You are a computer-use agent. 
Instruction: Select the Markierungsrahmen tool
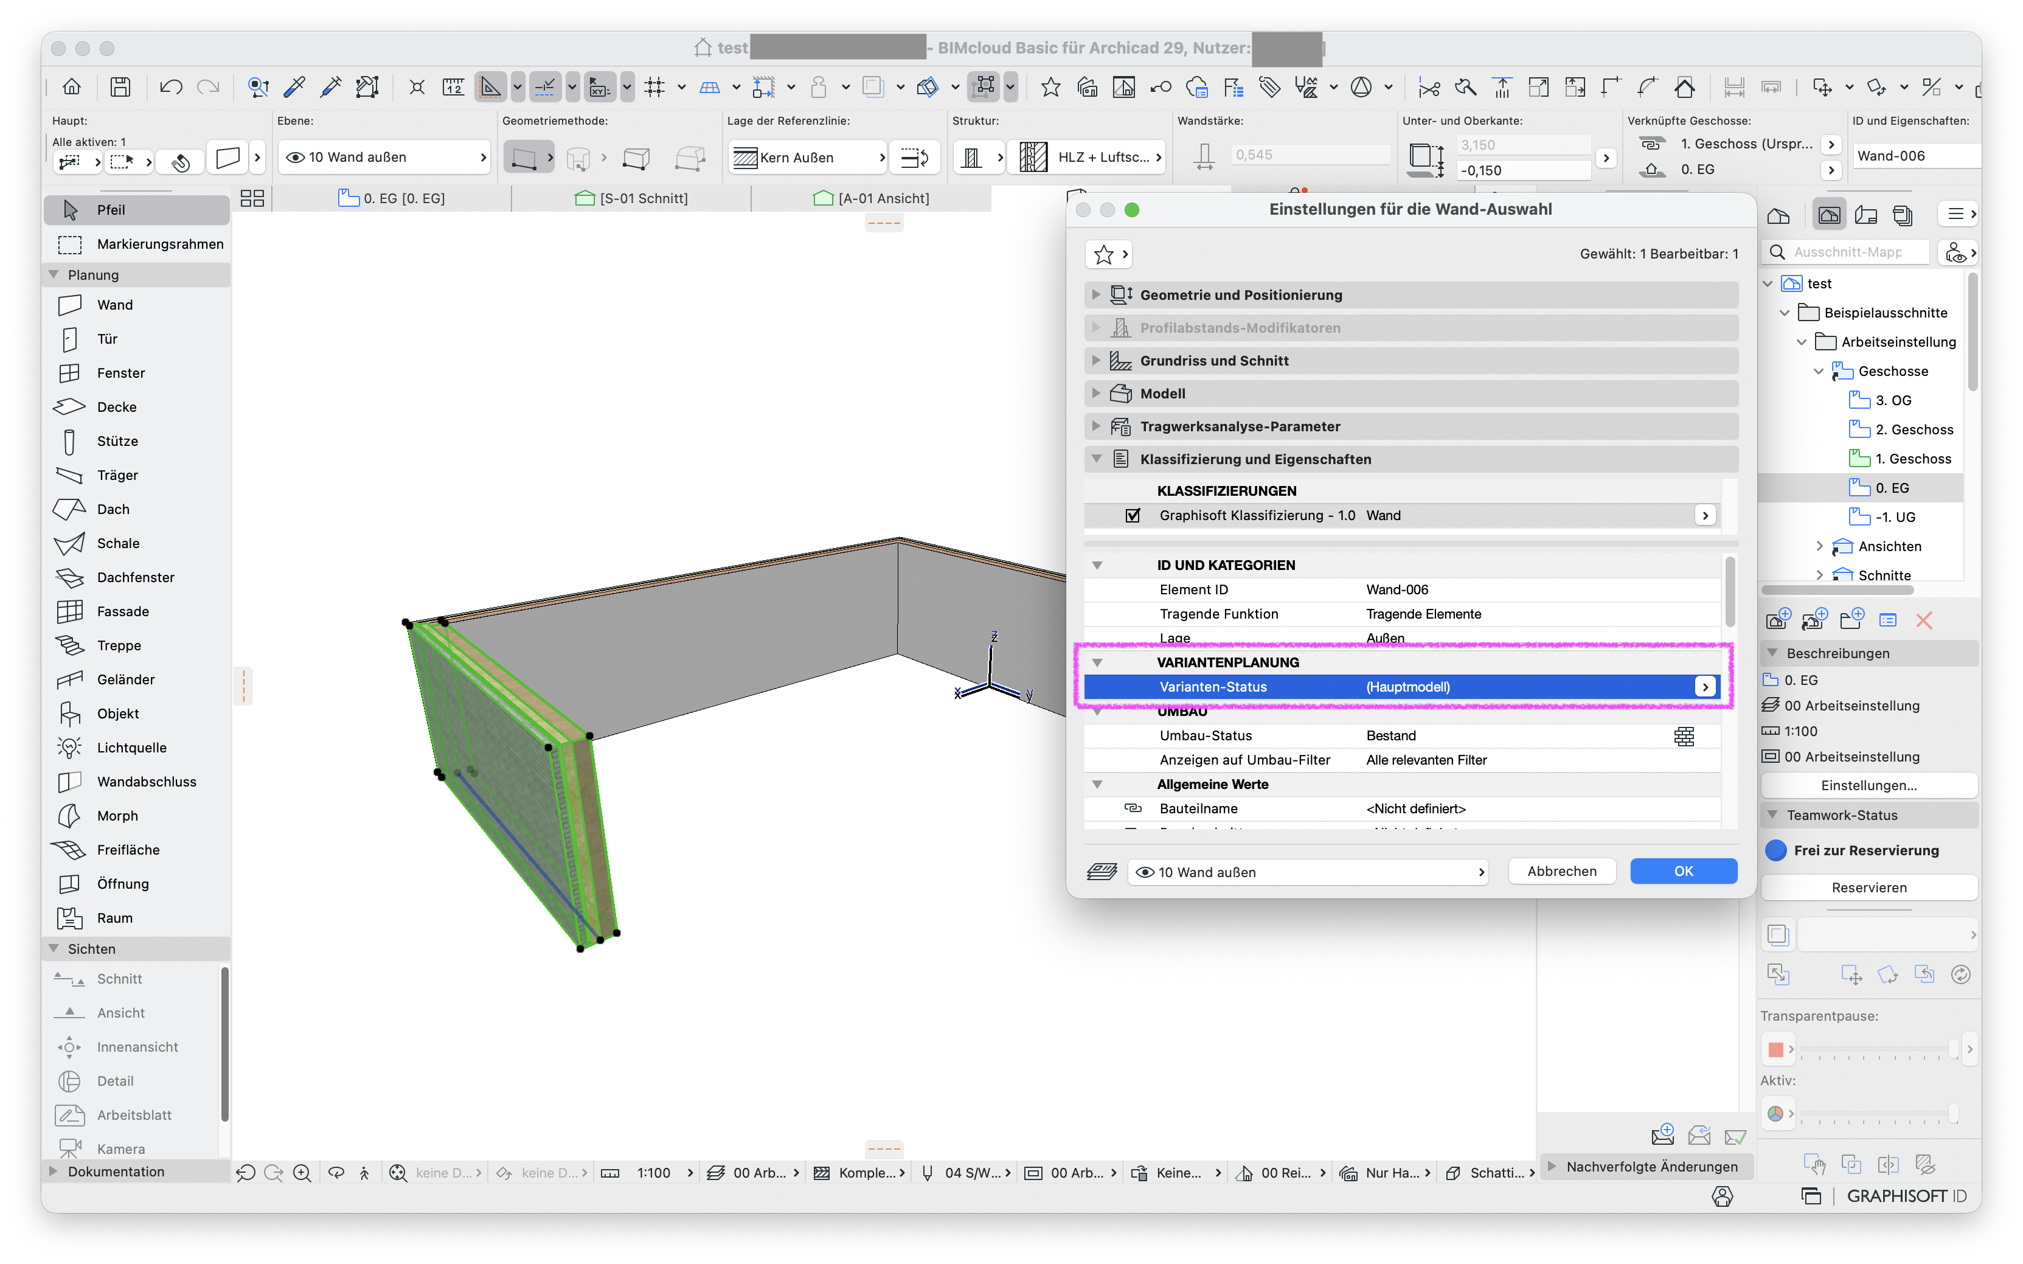tap(136, 244)
